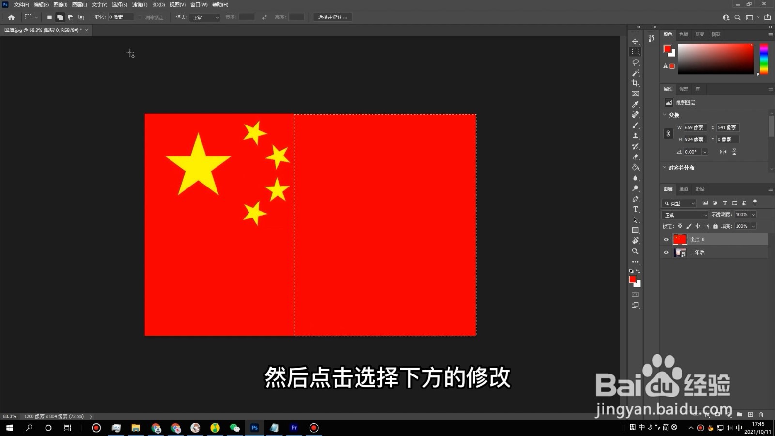The width and height of the screenshot is (775, 436).
Task: Flip horizontally in Properties panel
Action: coord(723,152)
